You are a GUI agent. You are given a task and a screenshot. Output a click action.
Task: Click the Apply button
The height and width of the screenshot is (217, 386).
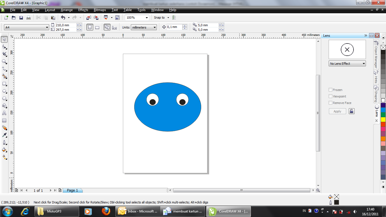pos(337,111)
